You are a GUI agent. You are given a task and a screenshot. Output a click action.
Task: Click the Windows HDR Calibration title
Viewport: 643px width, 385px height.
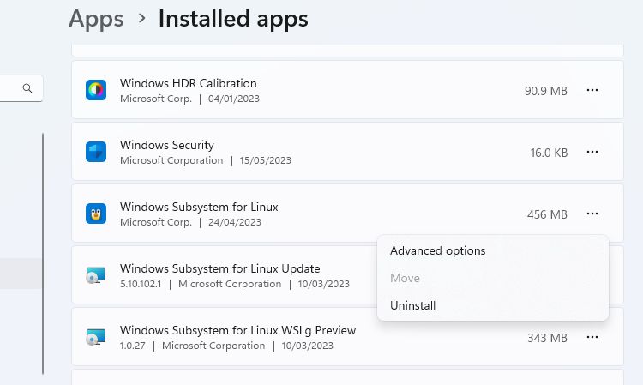189,83
